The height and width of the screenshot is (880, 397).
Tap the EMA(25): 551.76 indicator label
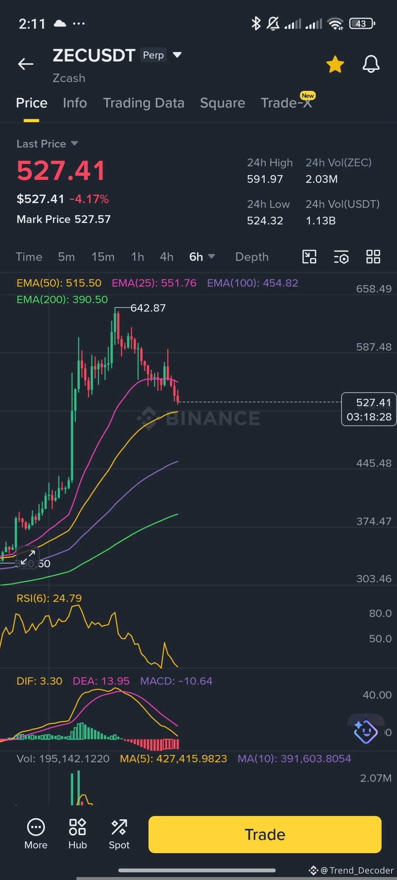(x=154, y=283)
